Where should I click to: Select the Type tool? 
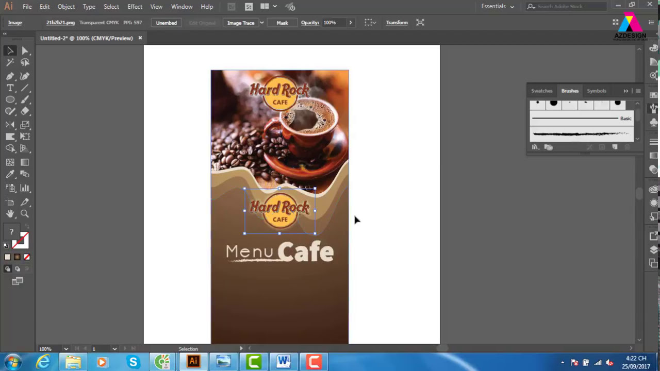click(10, 88)
